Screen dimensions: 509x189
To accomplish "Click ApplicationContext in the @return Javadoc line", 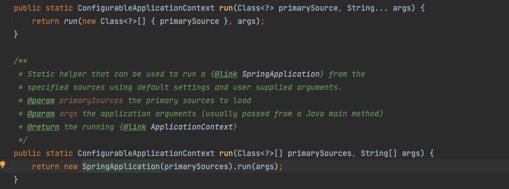I will point(192,127).
